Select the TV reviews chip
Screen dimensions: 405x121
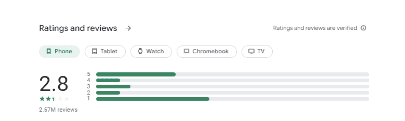pyautogui.click(x=257, y=52)
